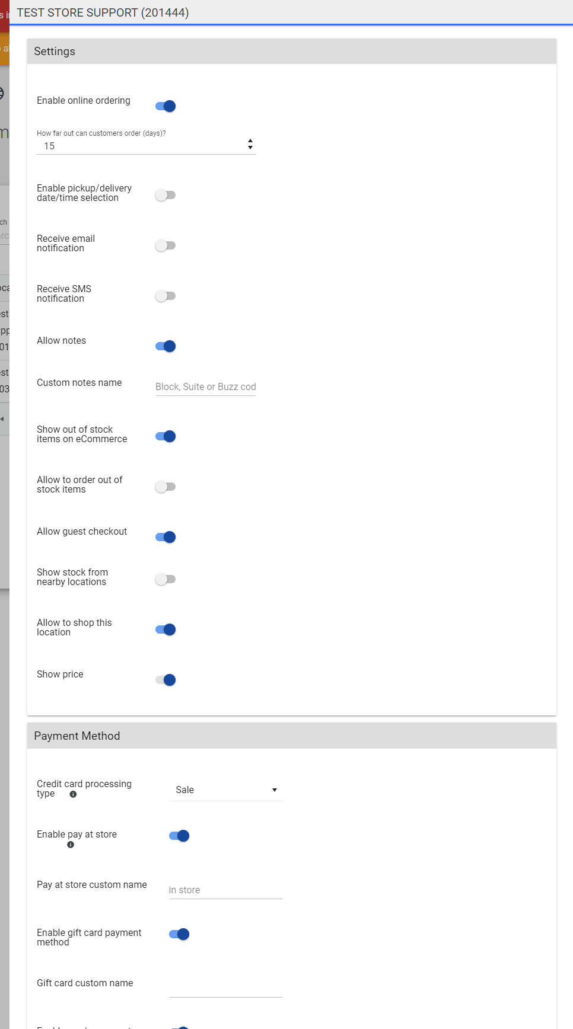Open the Credit card processing type dropdown
573x1029 pixels.
(225, 790)
